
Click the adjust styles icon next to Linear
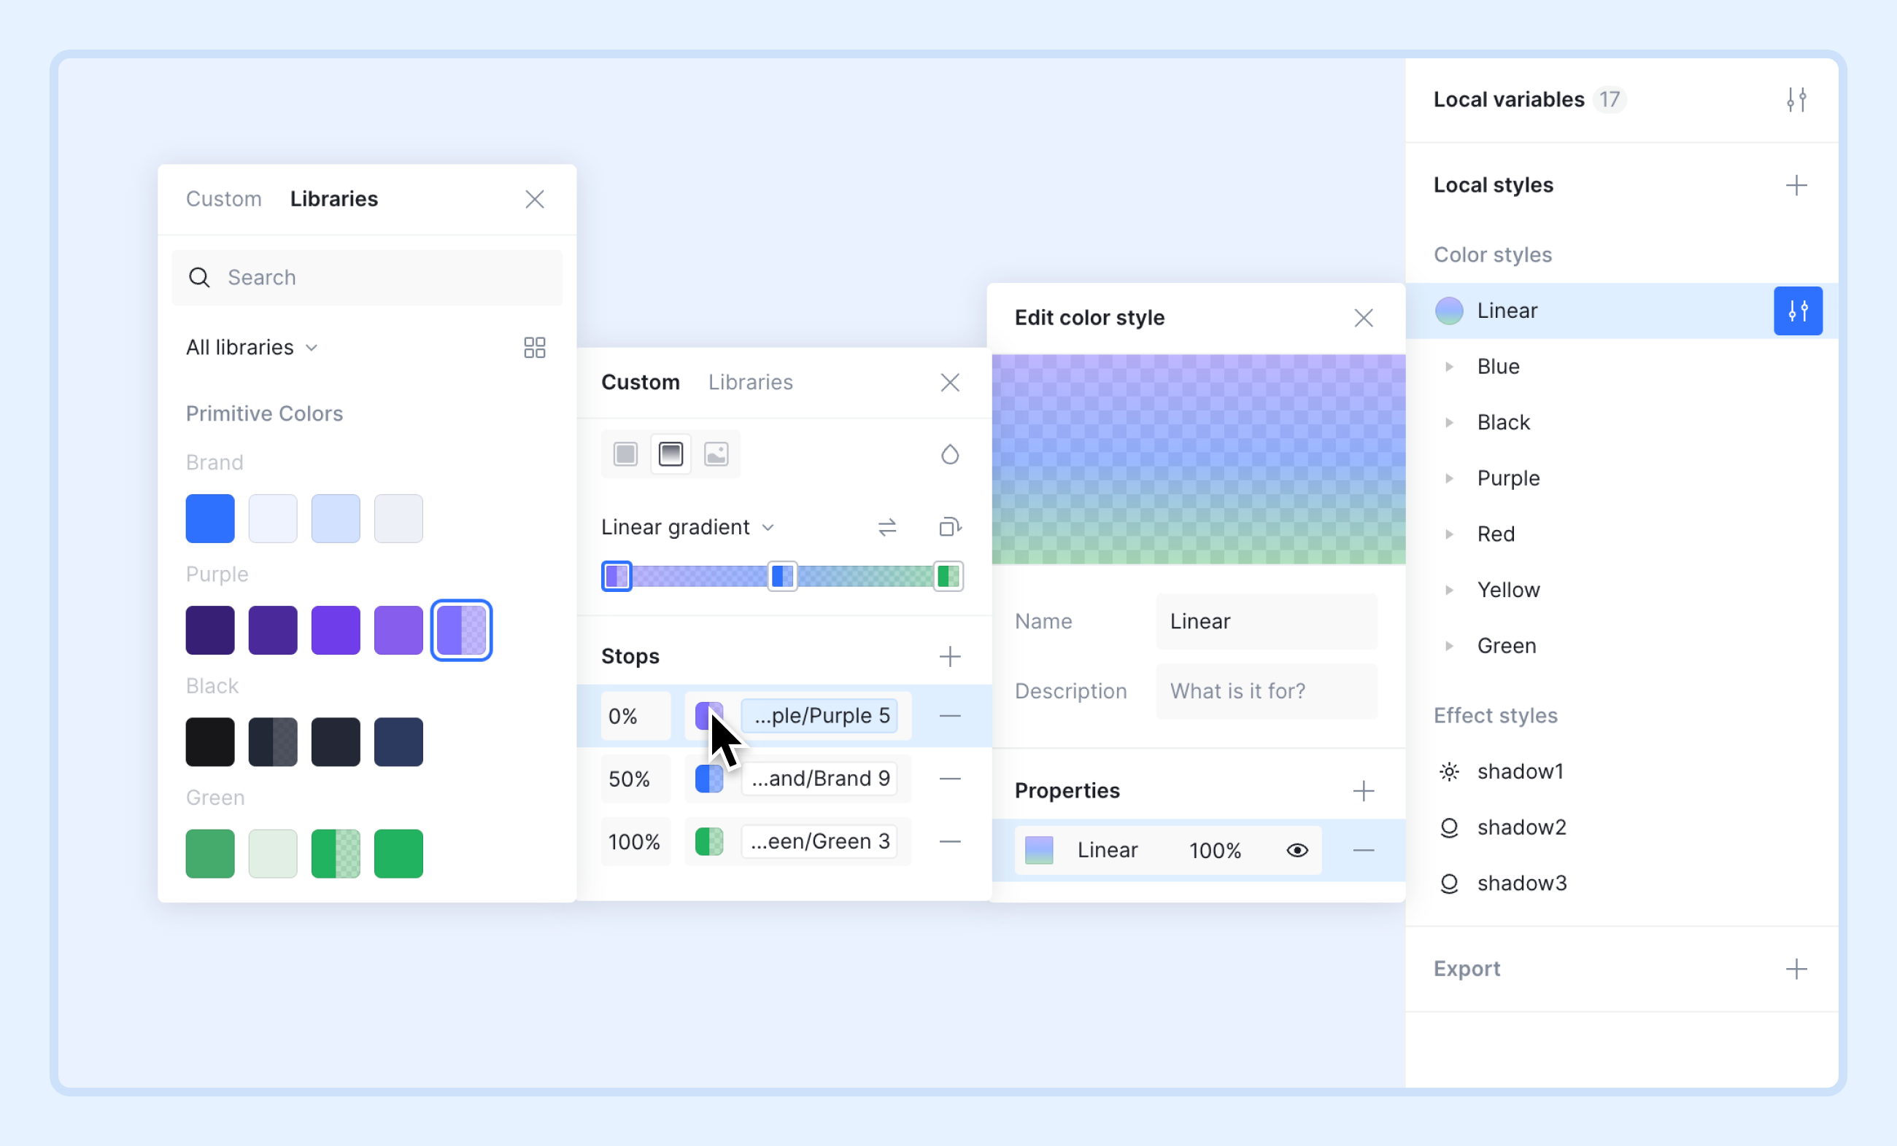coord(1797,311)
